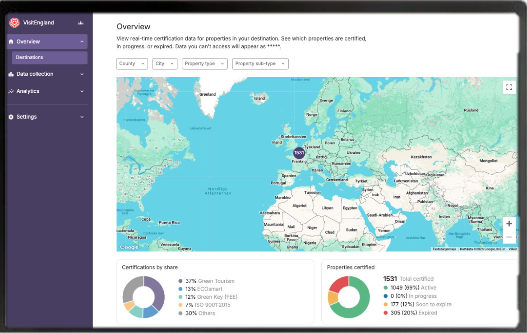Viewport: 527px width, 333px height.
Task: Click the 1531 cluster marker on map
Action: tap(299, 153)
